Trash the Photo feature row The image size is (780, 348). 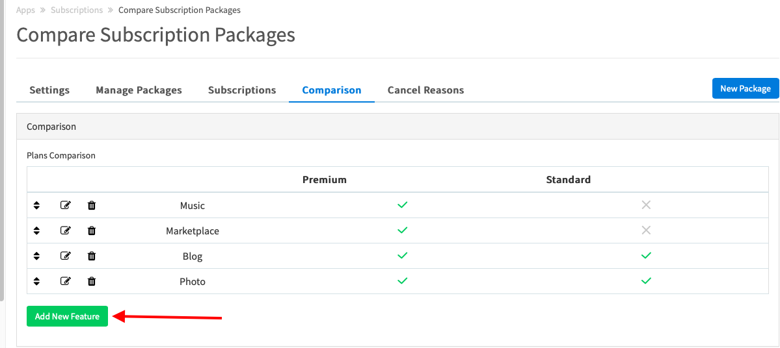point(92,281)
